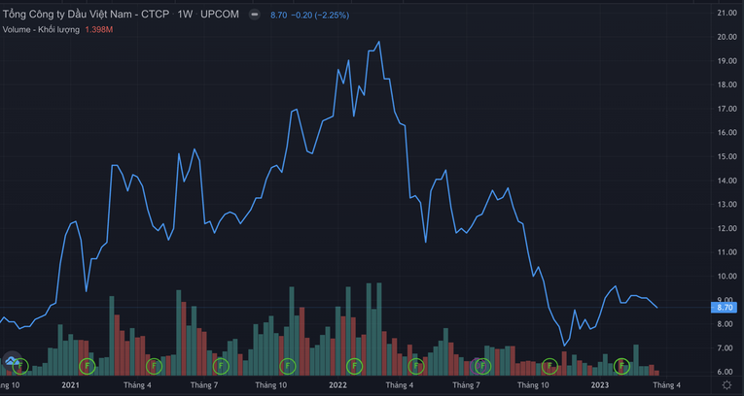The image size is (744, 396).
Task: Click the F marker between Tháng 4 and Tháng 7 2021
Action: pos(154,366)
